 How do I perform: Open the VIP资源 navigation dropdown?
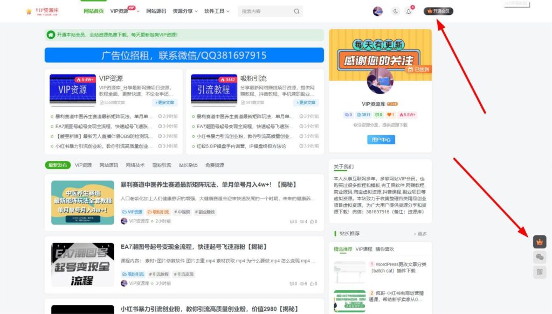(x=120, y=11)
